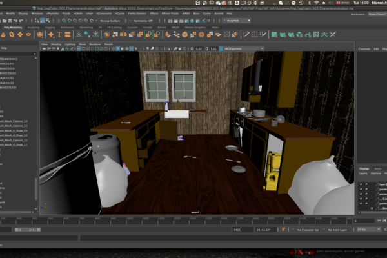387x258 pixels.
Task: Click the Wi-Fi icon in macOS menu bar
Action: (x=317, y=3)
